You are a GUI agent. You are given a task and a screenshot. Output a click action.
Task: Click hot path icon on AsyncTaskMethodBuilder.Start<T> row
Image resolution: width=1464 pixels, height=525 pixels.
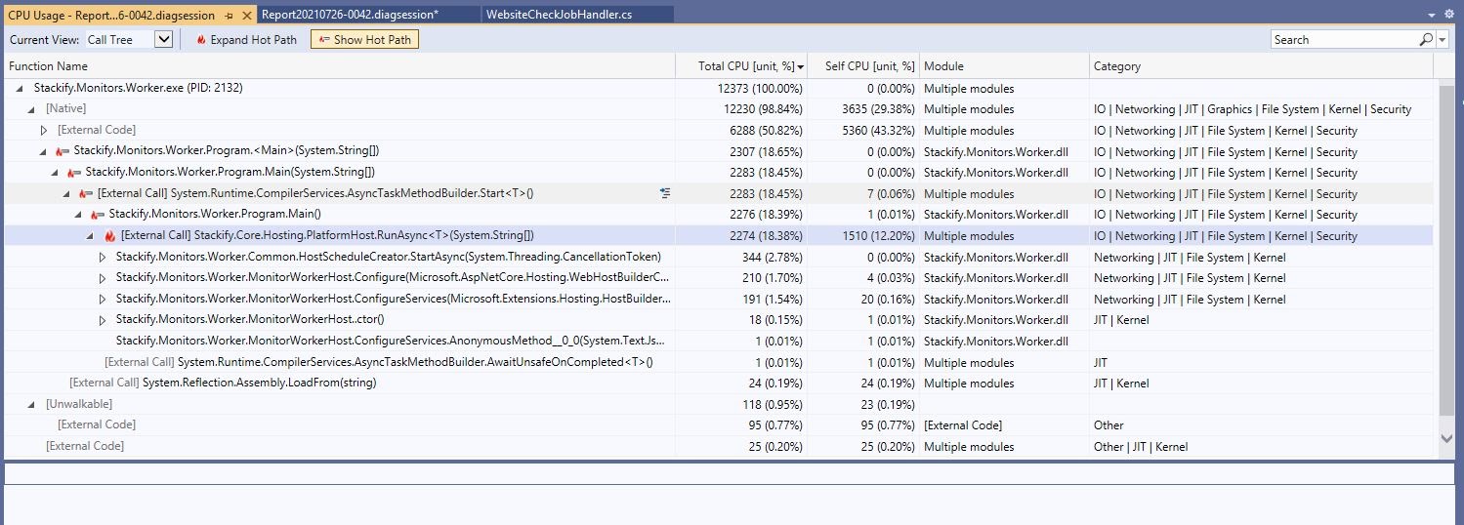tap(87, 193)
